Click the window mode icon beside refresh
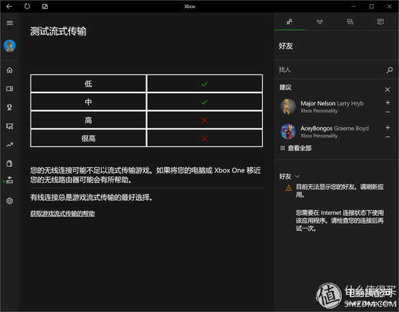Image resolution: width=399 pixels, height=312 pixels. coord(45,7)
